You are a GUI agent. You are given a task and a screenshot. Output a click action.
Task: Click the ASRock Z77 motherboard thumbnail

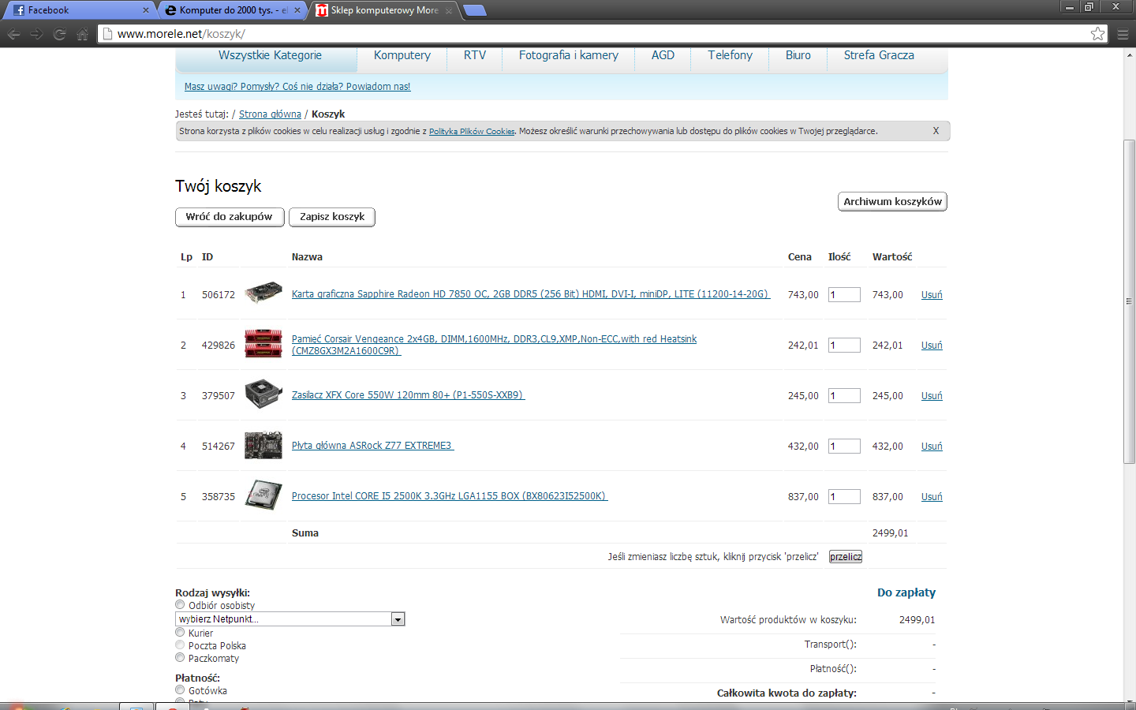(x=263, y=445)
